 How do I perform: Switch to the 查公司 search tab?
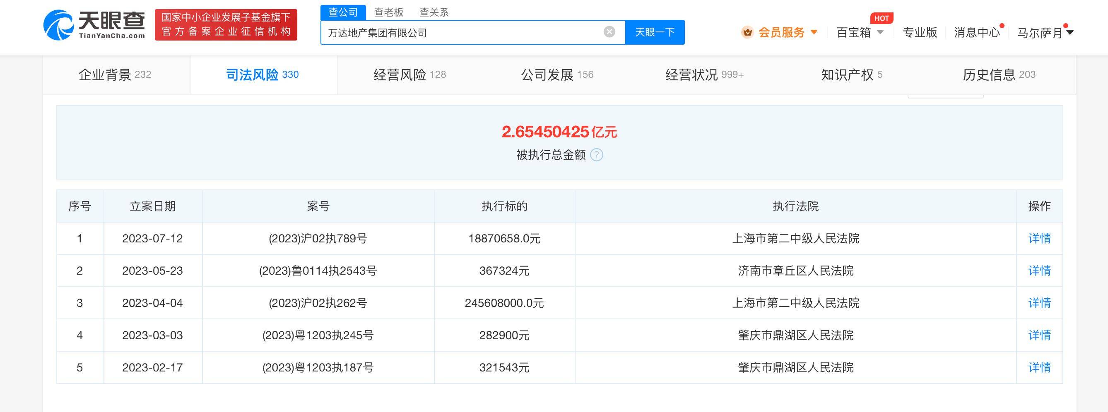343,12
